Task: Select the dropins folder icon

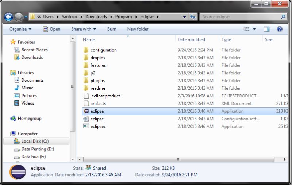Action: [86, 58]
